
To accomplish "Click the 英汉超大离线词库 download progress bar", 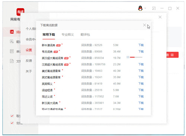I will (136, 57).
